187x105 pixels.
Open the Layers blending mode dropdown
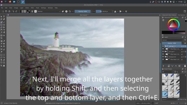pos(172,40)
